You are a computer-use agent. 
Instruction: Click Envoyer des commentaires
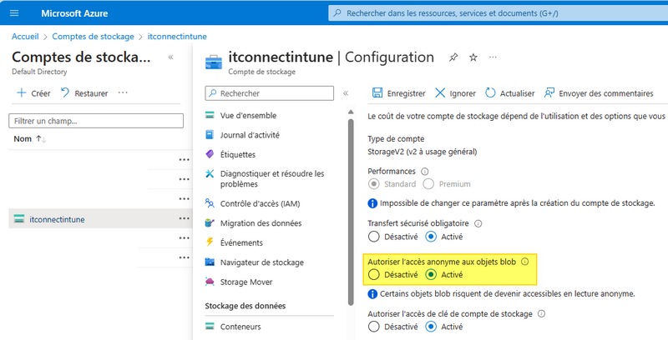pos(599,93)
